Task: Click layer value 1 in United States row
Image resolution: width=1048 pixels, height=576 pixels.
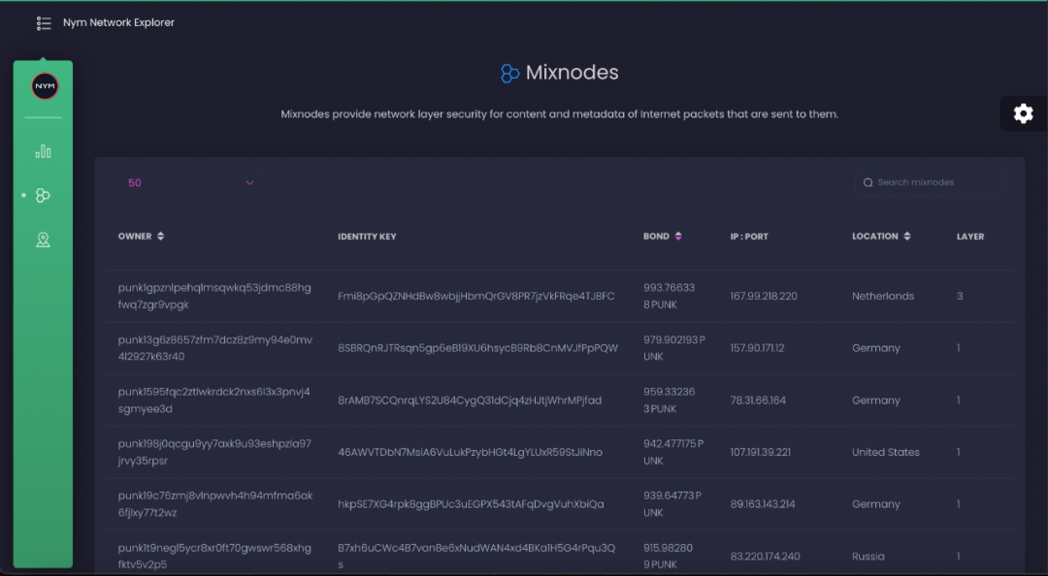Action: click(959, 453)
